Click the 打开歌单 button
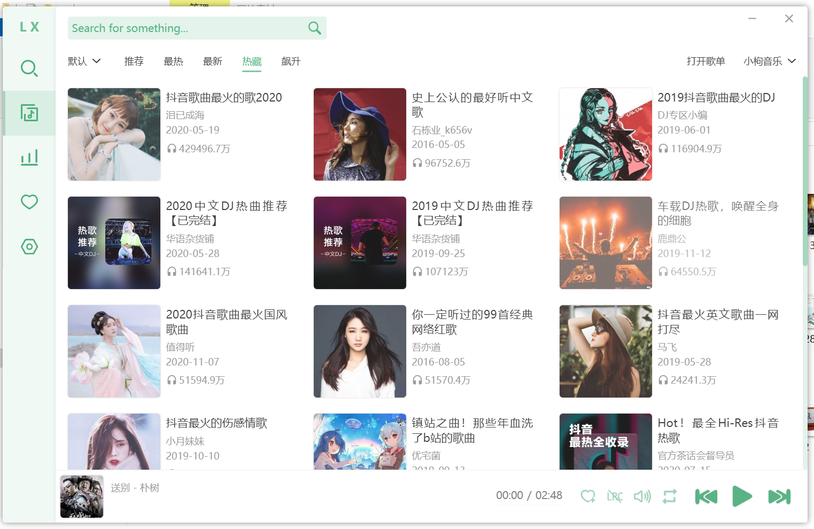Screen dimensions: 814x529 [706, 61]
